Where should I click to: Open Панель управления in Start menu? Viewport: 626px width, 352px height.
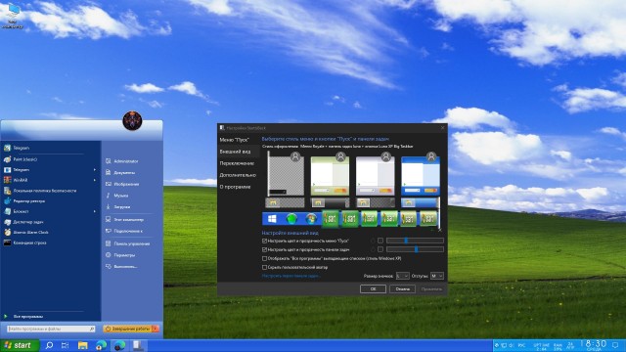pyautogui.click(x=131, y=243)
